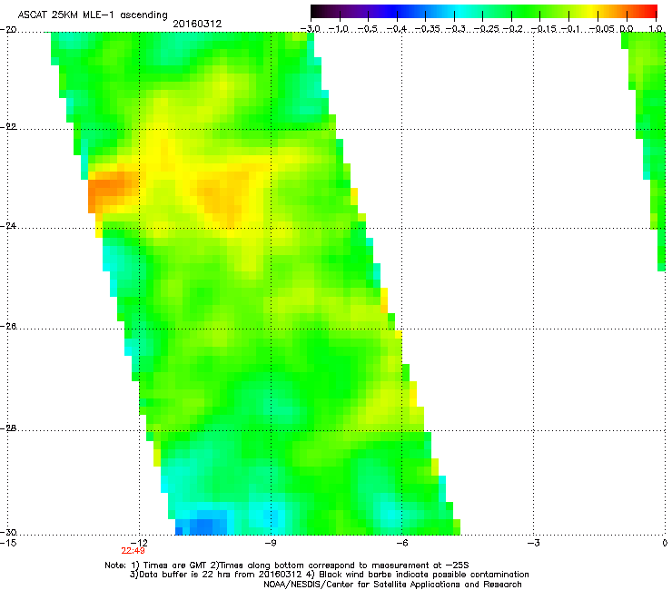Click the color scale label "-0.5"
Image resolution: width=672 pixels, height=590 pixels.
367,29
